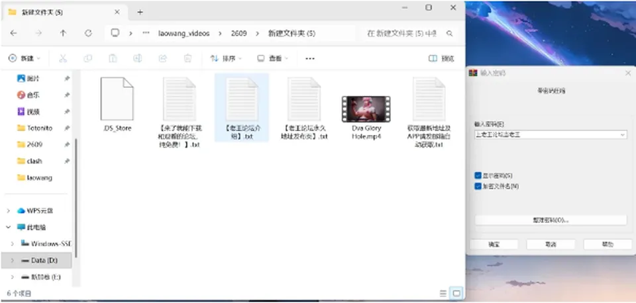
Task: Click the address bar ellipsis for hidden path
Action: click(x=146, y=33)
